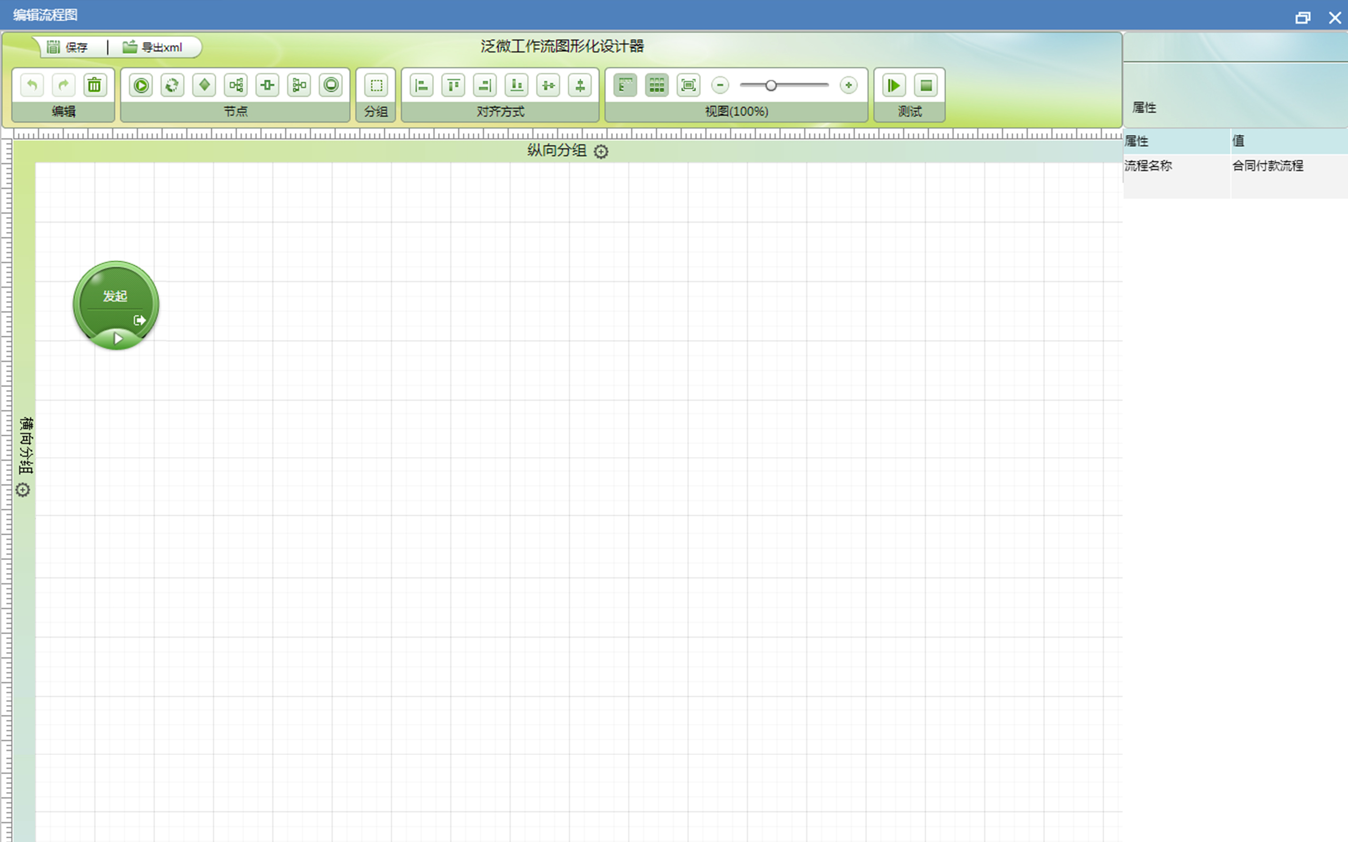Click the fit-to-screen view icon
The width and height of the screenshot is (1348, 842).
[689, 85]
